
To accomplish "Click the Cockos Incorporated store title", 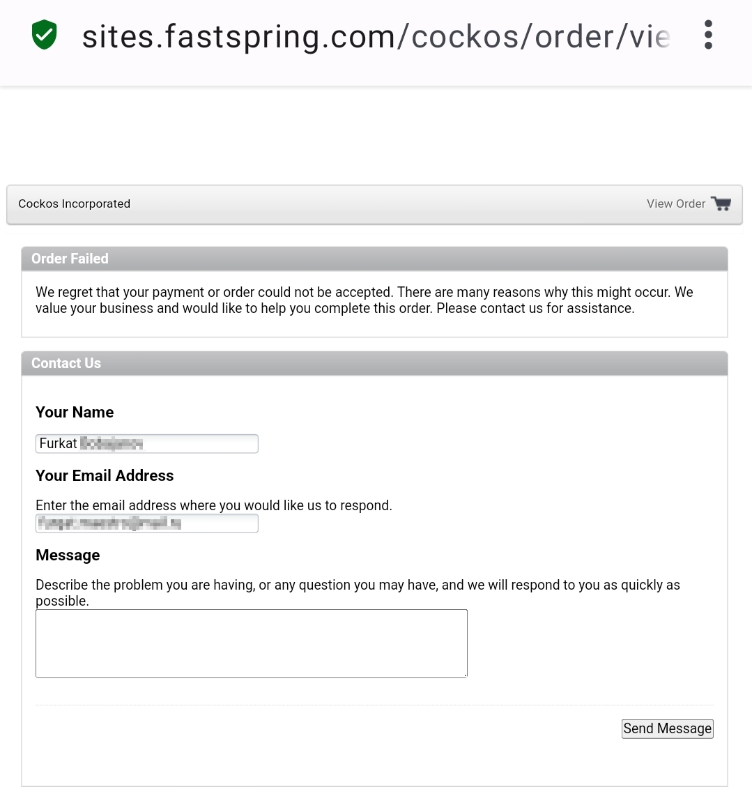I will pyautogui.click(x=75, y=204).
